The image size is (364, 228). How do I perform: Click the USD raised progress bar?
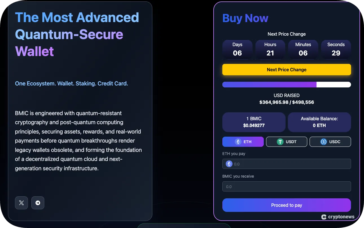(286, 84)
